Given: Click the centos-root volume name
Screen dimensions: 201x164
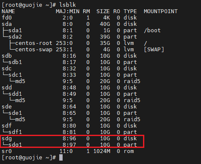Looking at the screenshot, I should 34,43.
